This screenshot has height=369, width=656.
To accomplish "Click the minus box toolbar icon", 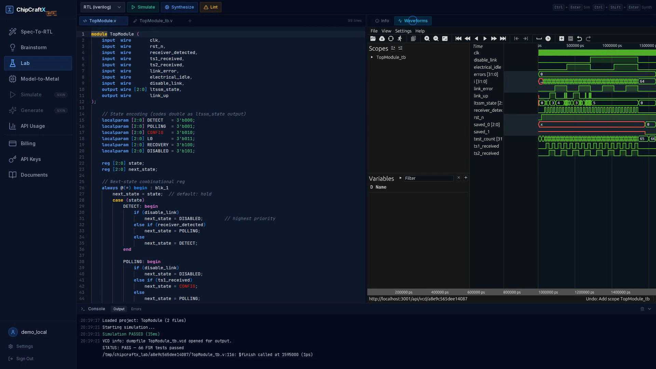I will pyautogui.click(x=570, y=39).
